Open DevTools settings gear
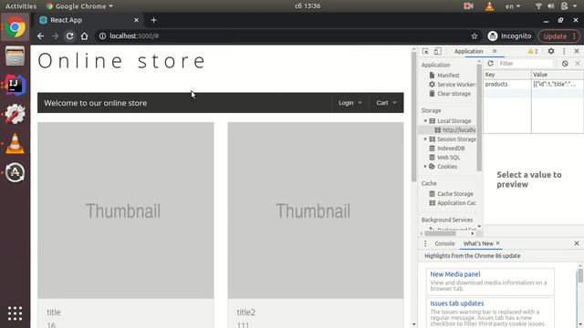Viewport: 584px width, 328px height. click(x=551, y=51)
